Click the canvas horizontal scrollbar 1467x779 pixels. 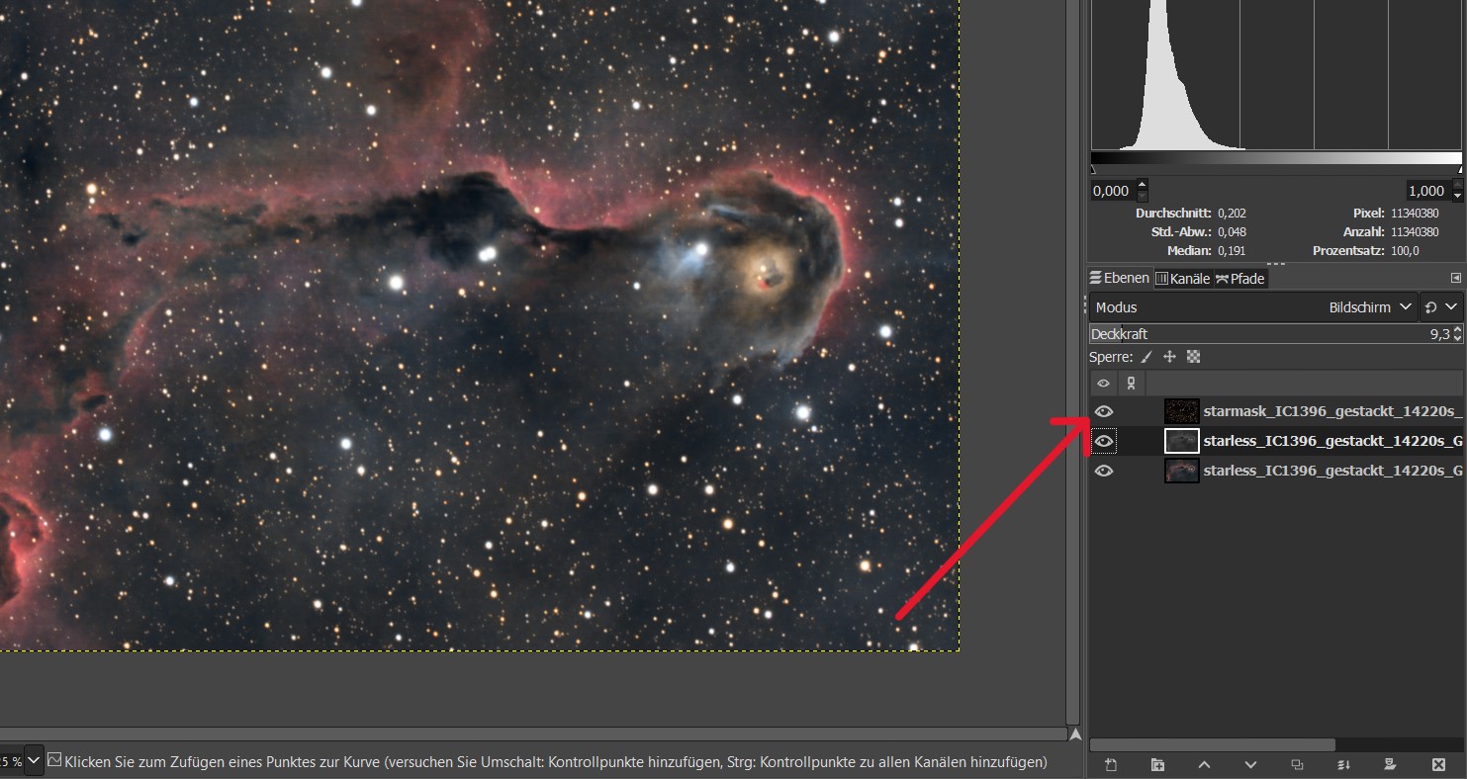pyautogui.click(x=534, y=735)
